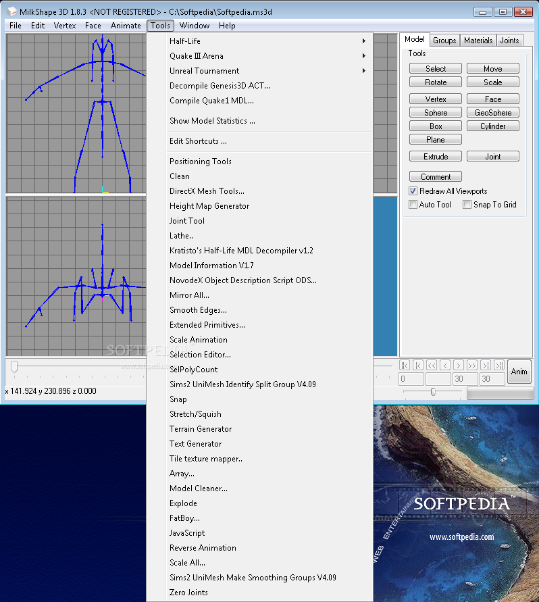Click the Joint button in Tools panel
Screen dimensions: 539x602
pos(493,156)
